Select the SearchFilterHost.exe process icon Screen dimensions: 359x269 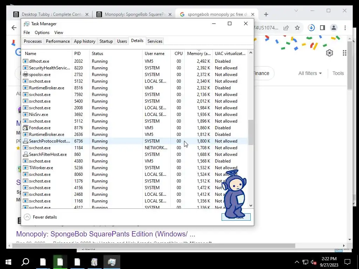pos(25,154)
